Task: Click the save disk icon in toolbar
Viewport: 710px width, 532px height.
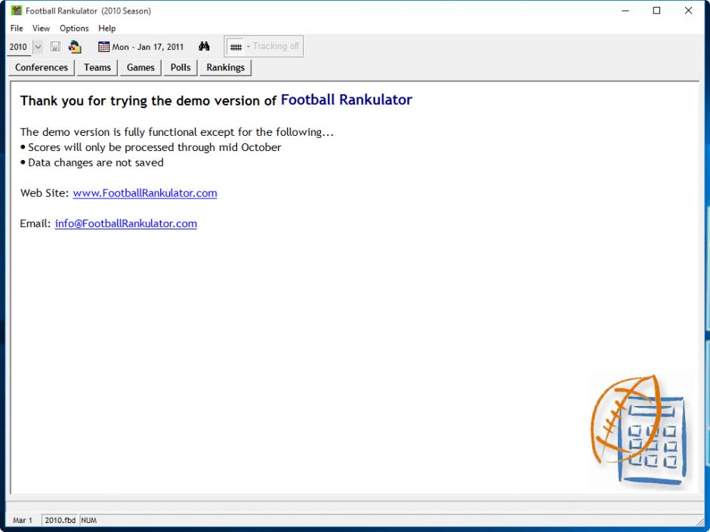Action: (55, 47)
